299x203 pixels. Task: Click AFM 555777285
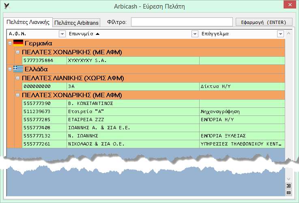pyautogui.click(x=44, y=120)
